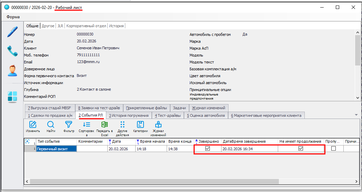Tick the empty Пропу... column checkbox
Screen dimensions: 362x192
[333, 149]
